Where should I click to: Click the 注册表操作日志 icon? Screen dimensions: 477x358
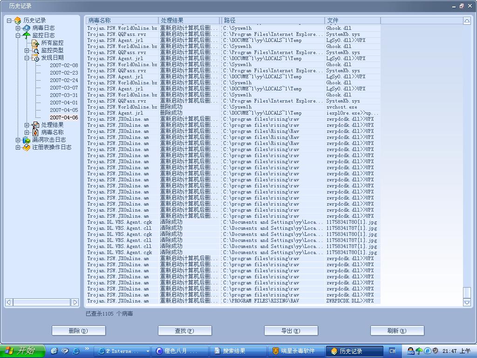tap(27, 147)
